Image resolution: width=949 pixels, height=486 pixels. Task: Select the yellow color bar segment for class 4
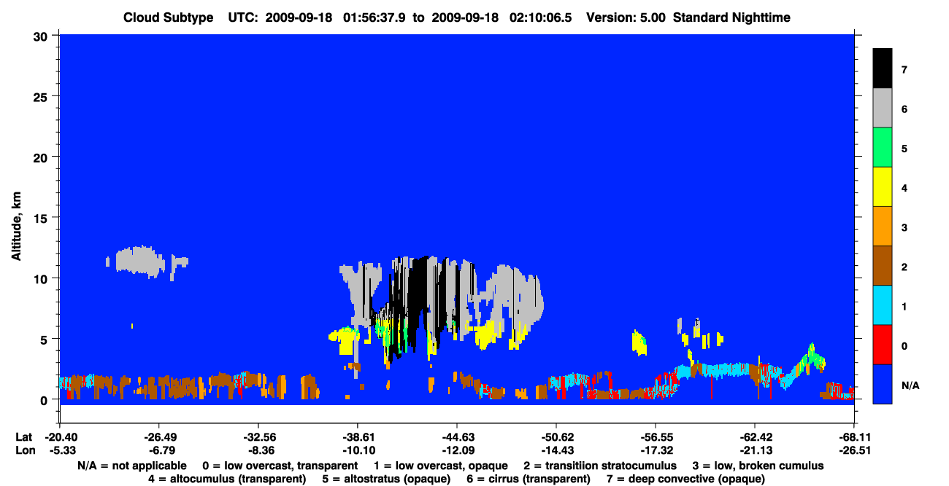tap(883, 187)
